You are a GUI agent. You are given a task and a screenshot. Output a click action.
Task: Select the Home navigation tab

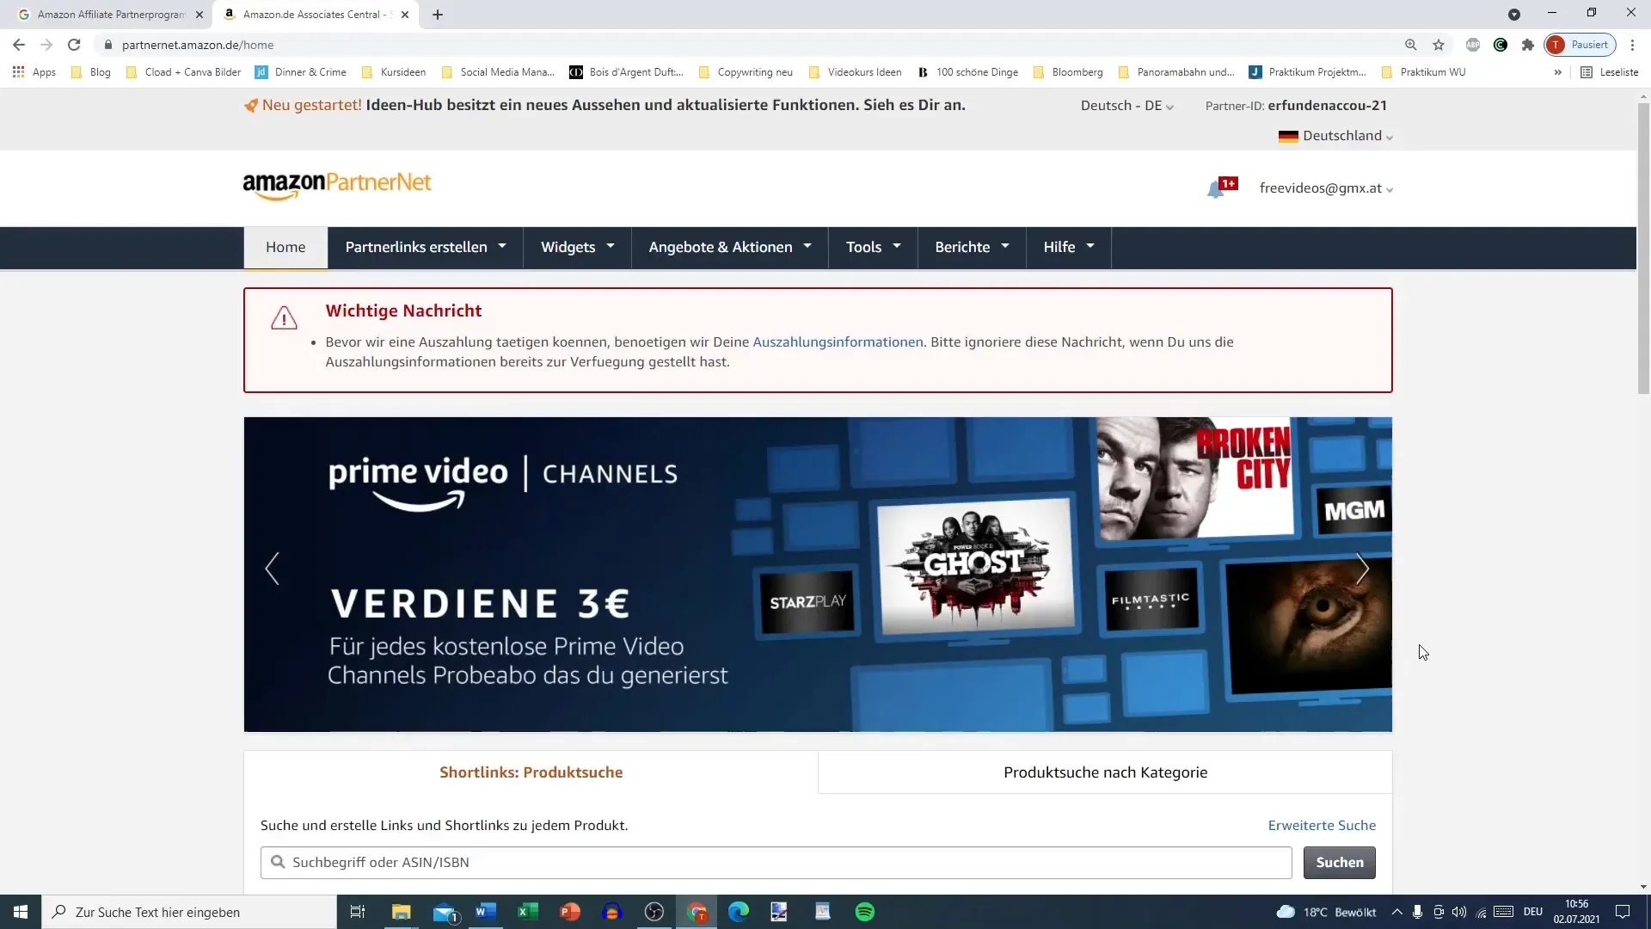tap(285, 248)
